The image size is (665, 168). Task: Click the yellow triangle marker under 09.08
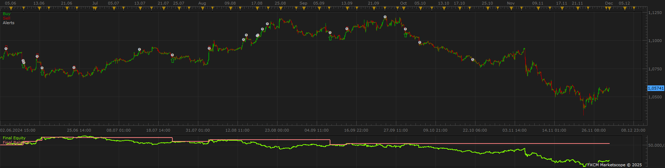(x=230, y=8)
